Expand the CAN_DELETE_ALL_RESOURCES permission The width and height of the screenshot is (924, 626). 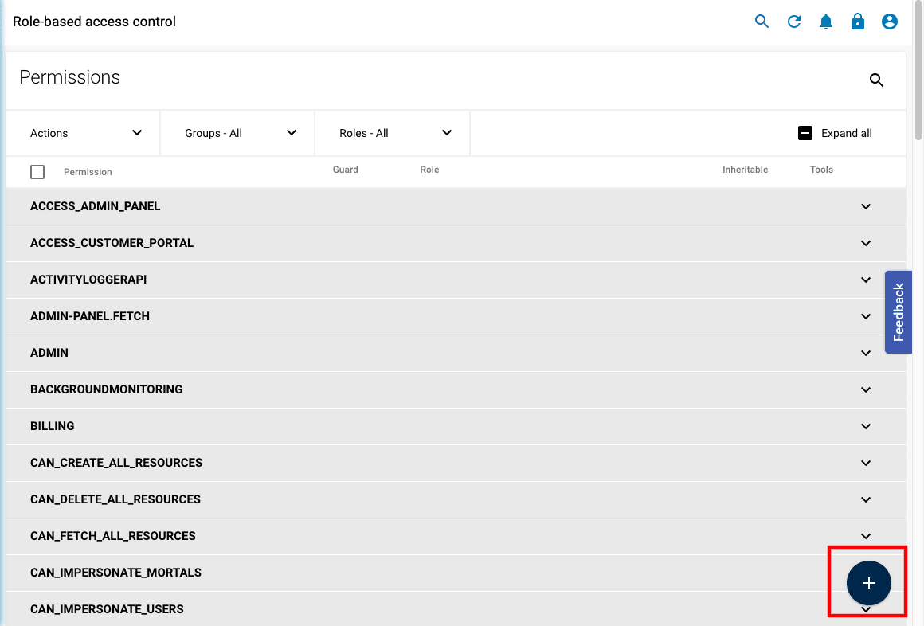(866, 499)
